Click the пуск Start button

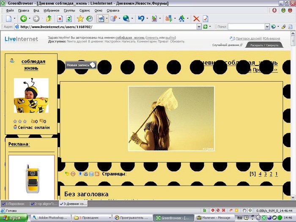[x=14, y=218]
